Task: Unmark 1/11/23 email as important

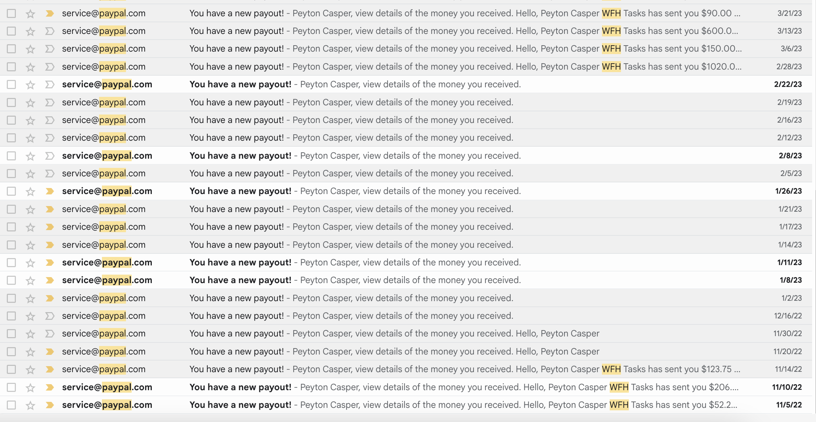Action: (50, 263)
